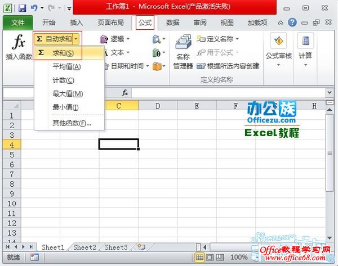This screenshot has height=266, width=338.
Task: Click the macro record icon in status bar
Action: [34, 257]
